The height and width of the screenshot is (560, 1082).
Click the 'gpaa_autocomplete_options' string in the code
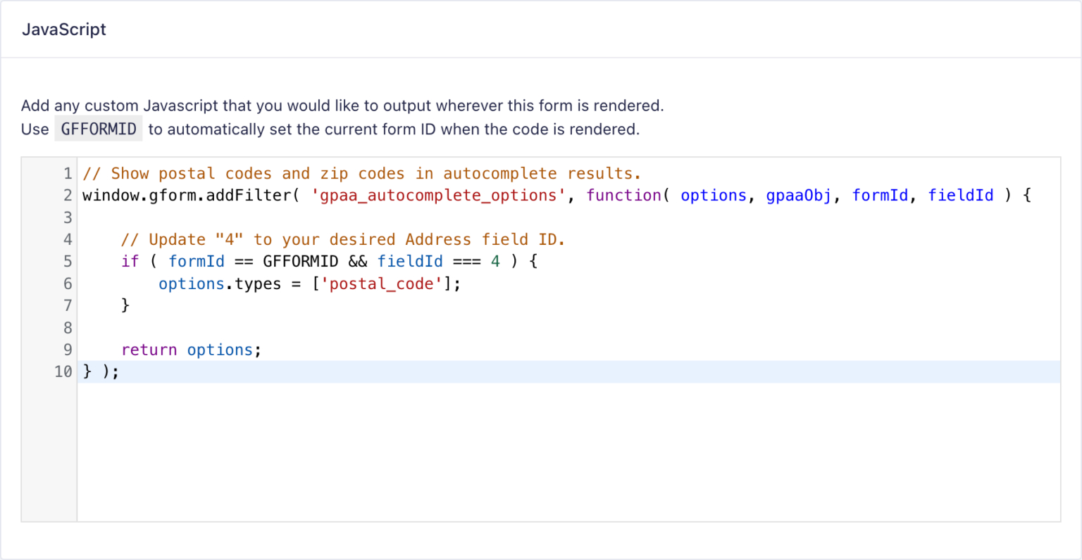pos(438,196)
